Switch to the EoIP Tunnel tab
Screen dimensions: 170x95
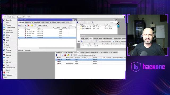(x=45, y=22)
